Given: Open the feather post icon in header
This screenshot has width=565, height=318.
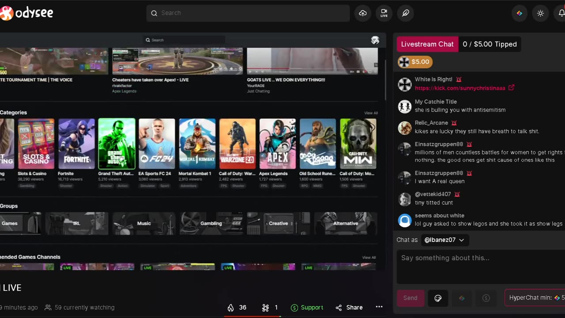Looking at the screenshot, I should pos(405,13).
